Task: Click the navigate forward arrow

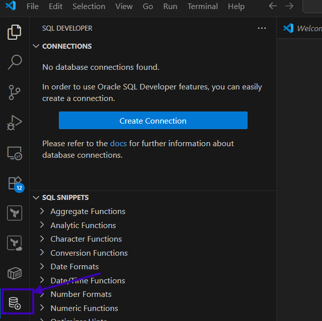Action: point(289,7)
